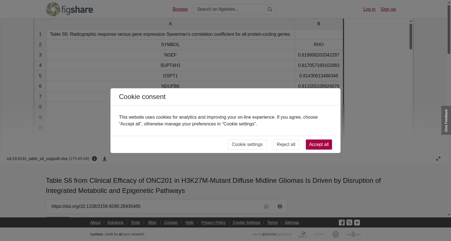This screenshot has height=241, width=451.
Task: Open figshare Vimeo icon
Action: pyautogui.click(x=357, y=222)
